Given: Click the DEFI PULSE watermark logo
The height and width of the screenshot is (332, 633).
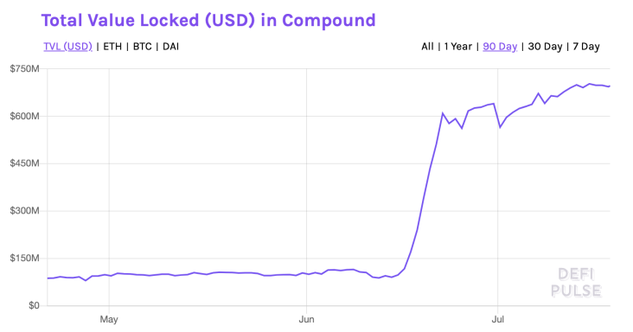Looking at the screenshot, I should pos(576,283).
